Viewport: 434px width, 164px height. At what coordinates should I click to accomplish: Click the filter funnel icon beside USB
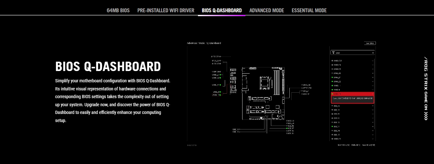click(x=333, y=53)
